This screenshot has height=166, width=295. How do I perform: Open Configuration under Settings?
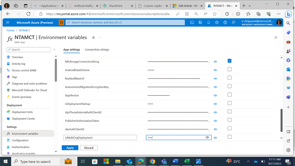click(20, 140)
